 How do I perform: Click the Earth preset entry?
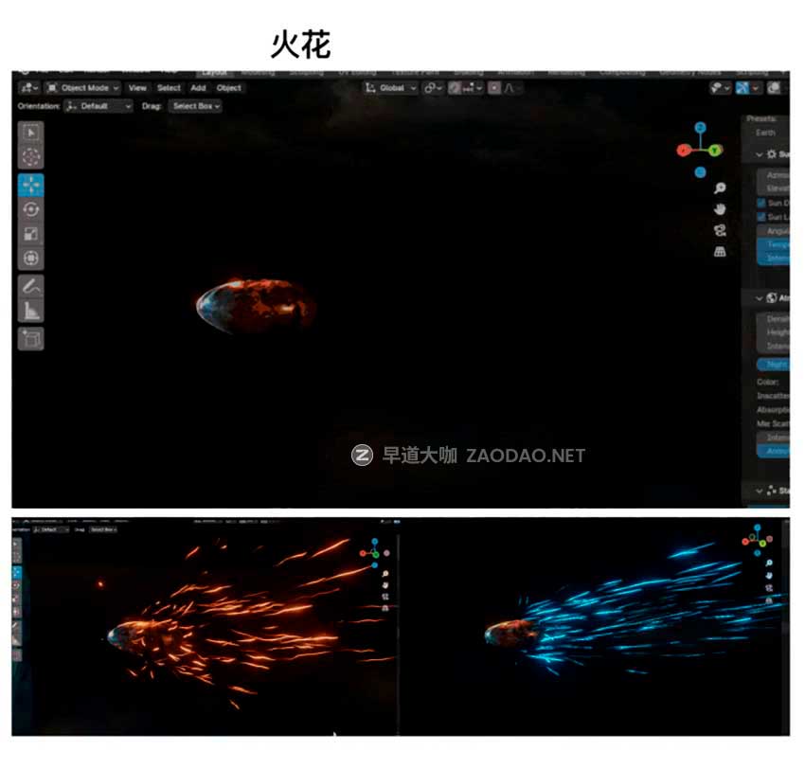point(765,132)
